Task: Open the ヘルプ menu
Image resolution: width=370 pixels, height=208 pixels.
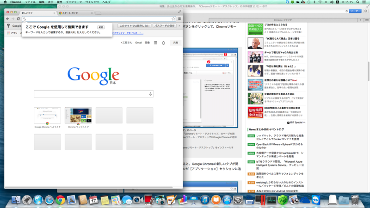Action: click(x=106, y=2)
